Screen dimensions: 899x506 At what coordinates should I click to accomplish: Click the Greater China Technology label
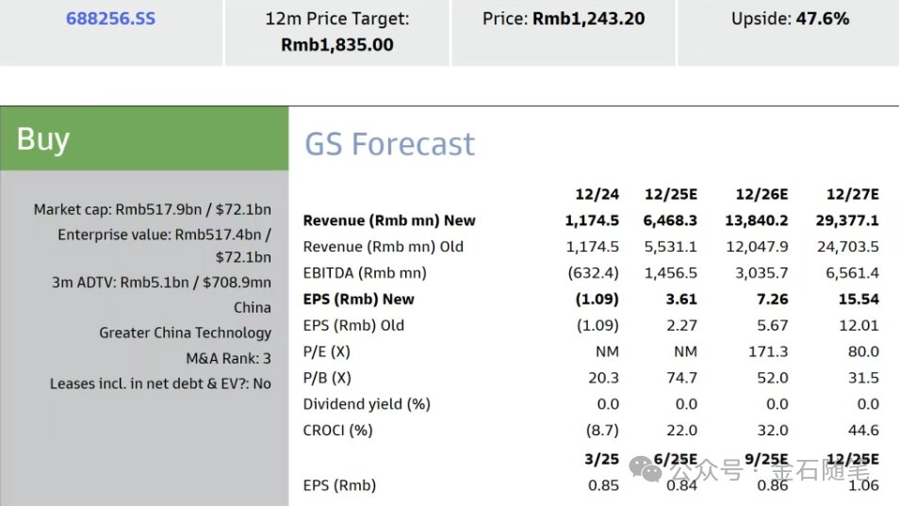point(186,333)
